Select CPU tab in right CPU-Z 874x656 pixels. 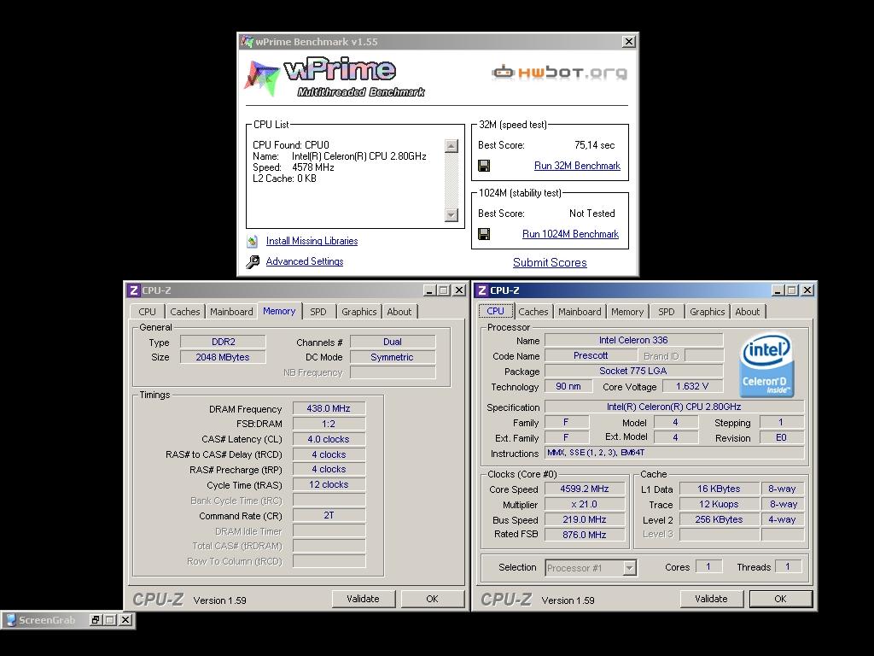click(496, 311)
